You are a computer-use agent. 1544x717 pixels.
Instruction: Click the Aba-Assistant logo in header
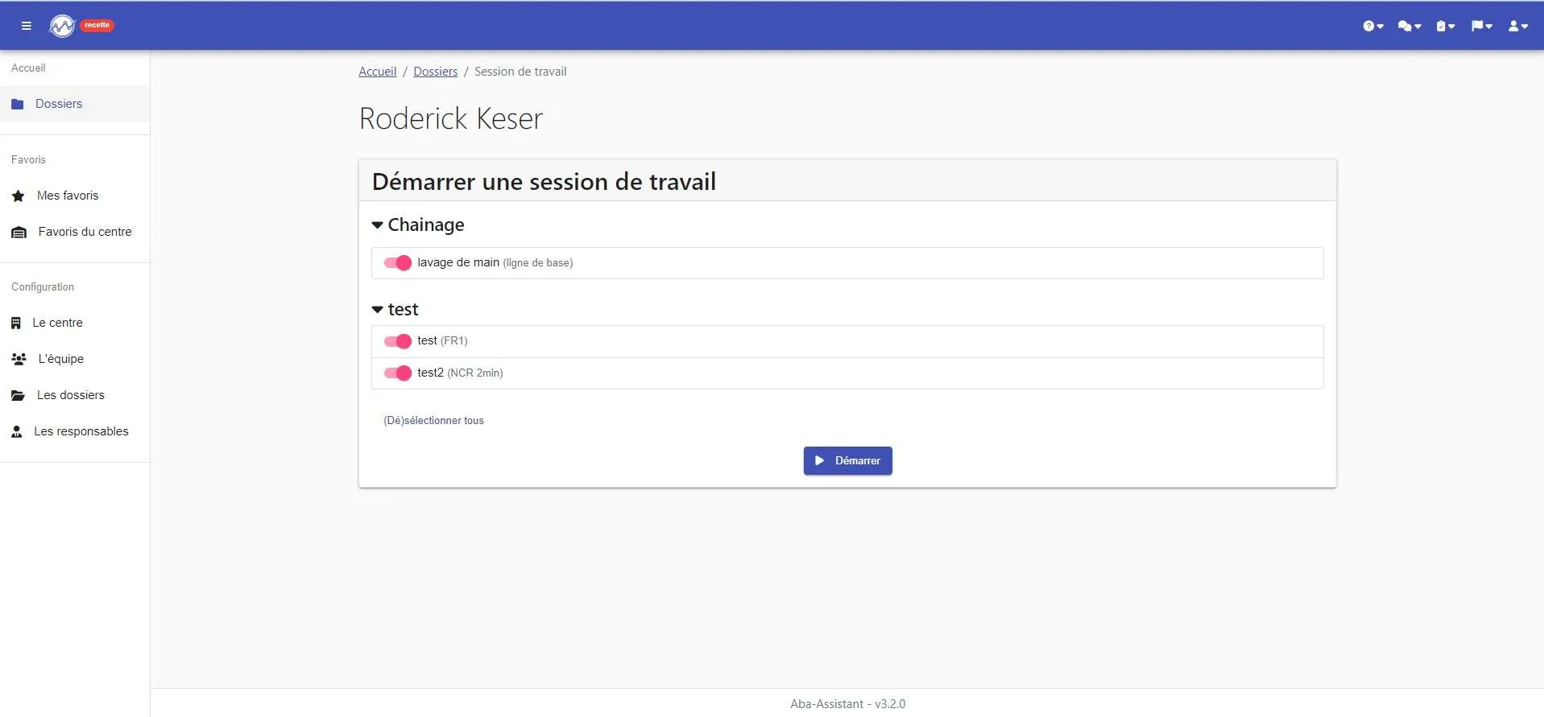tap(62, 26)
